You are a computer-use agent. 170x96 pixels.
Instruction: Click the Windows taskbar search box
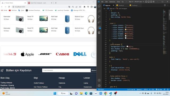[63, 93]
